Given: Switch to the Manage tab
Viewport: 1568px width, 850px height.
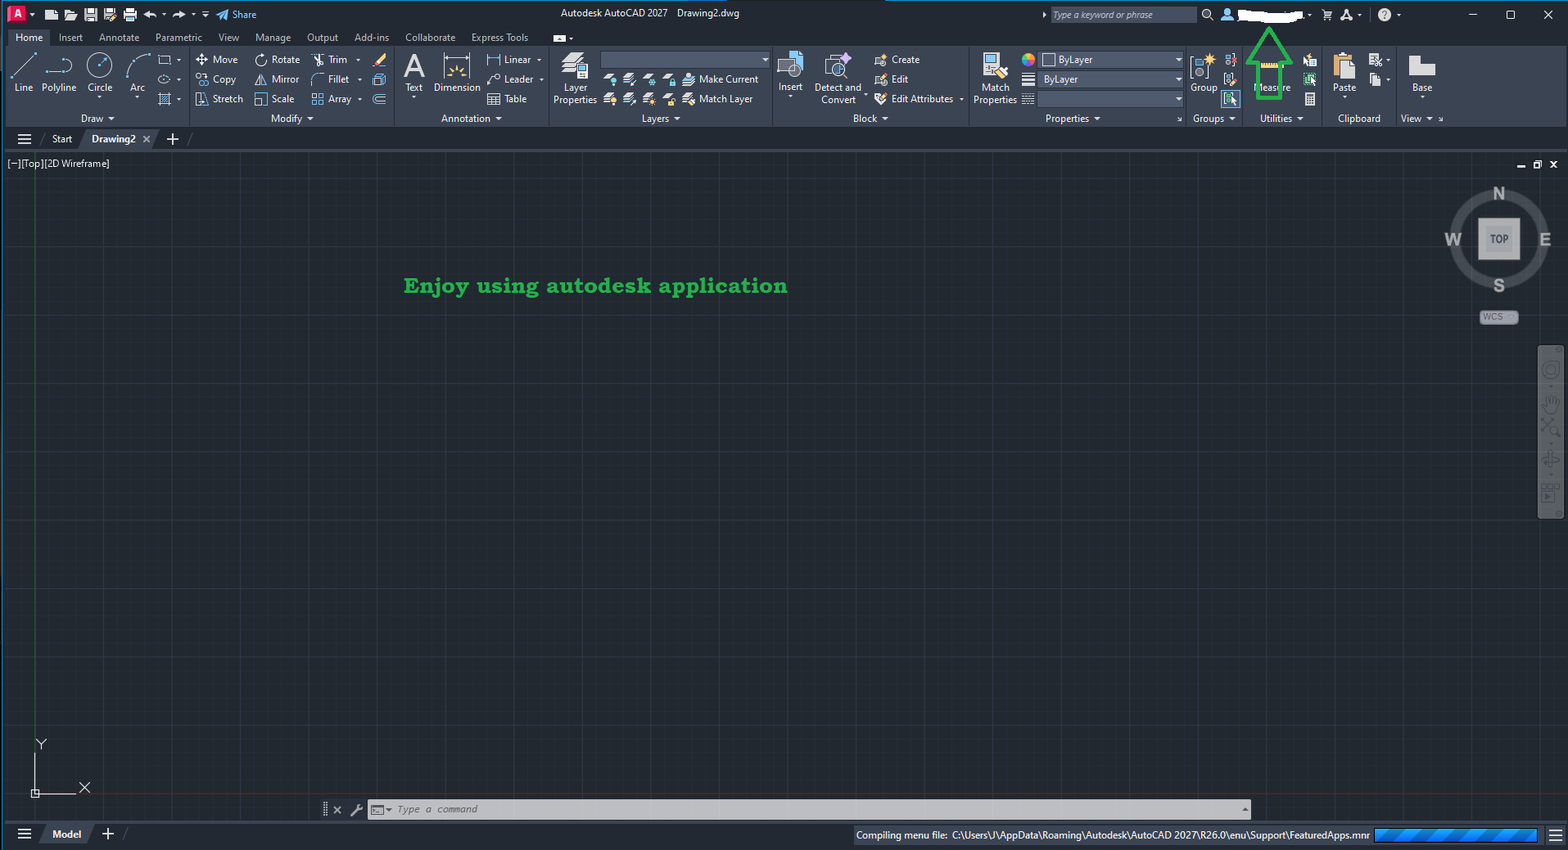Looking at the screenshot, I should tap(273, 38).
